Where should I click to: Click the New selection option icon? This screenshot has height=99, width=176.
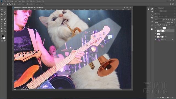coord(7,4)
